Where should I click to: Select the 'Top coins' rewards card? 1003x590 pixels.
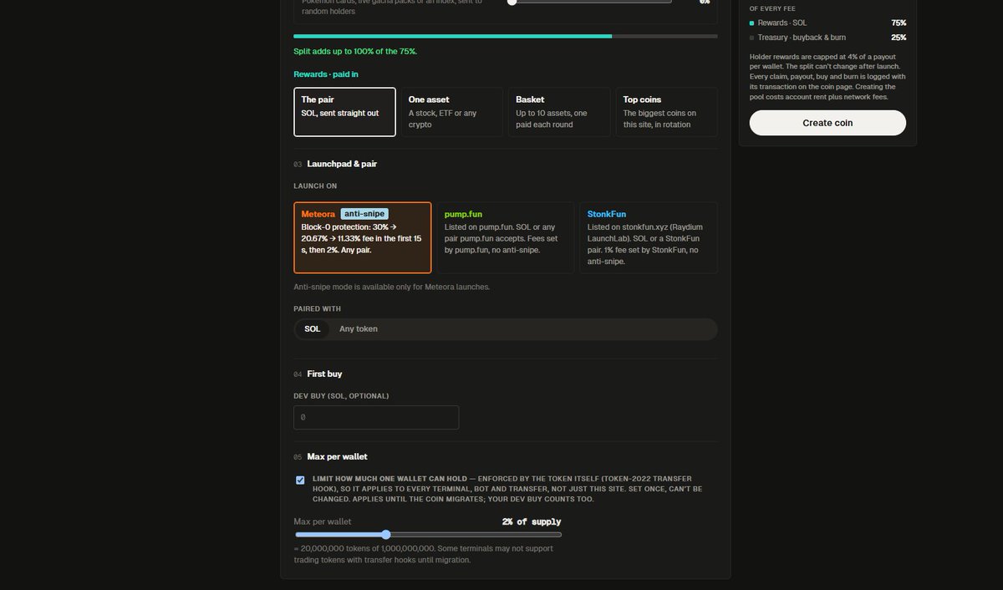[x=667, y=112]
